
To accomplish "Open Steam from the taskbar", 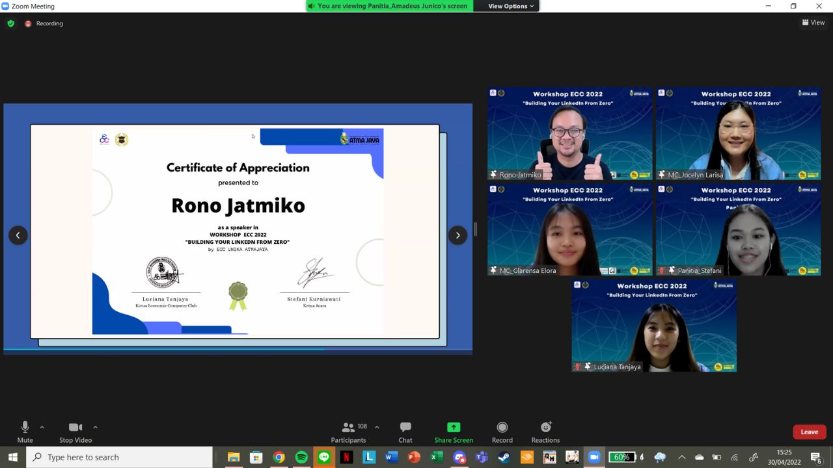I will pyautogui.click(x=504, y=457).
